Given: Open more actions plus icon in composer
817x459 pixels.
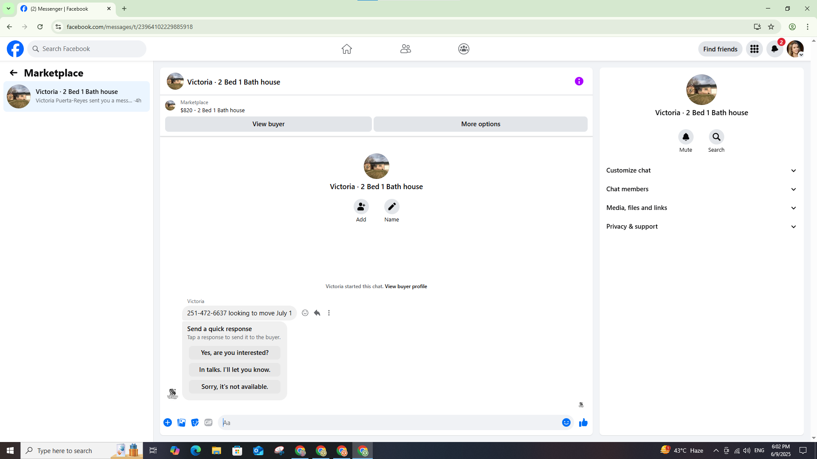Looking at the screenshot, I should pos(168,422).
